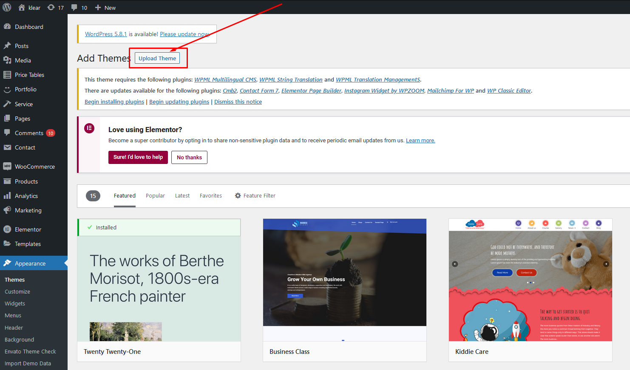The width and height of the screenshot is (630, 370).
Task: Click the Dismiss this notice link
Action: click(238, 102)
